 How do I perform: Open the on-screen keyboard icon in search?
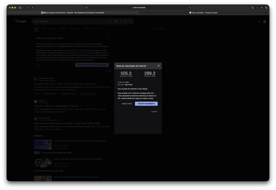116,21
